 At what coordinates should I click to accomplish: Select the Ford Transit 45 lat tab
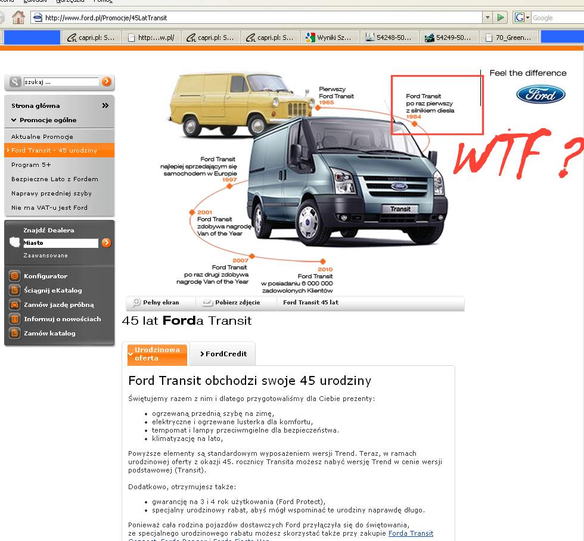click(x=310, y=302)
